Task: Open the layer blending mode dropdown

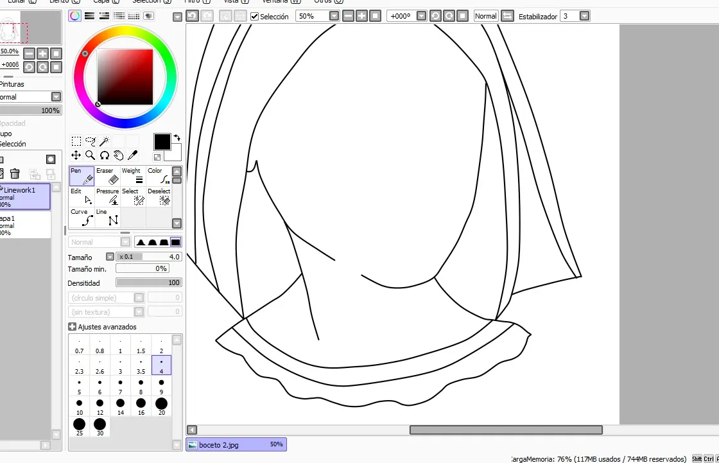Action: [x=56, y=97]
